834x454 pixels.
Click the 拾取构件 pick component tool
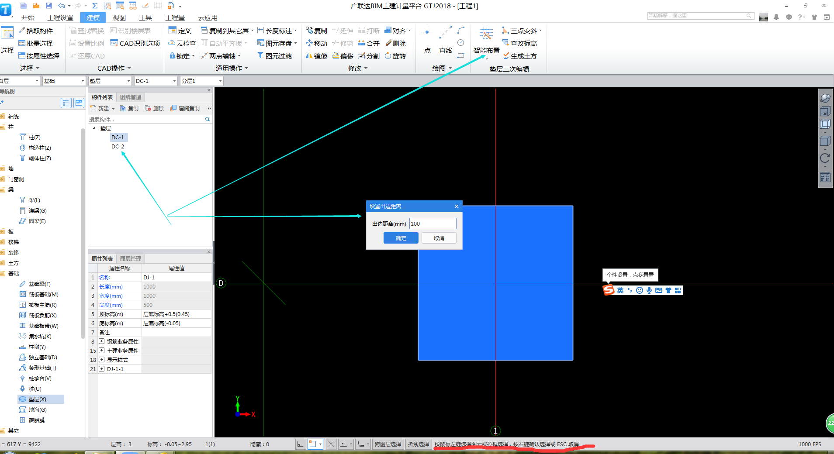36,31
